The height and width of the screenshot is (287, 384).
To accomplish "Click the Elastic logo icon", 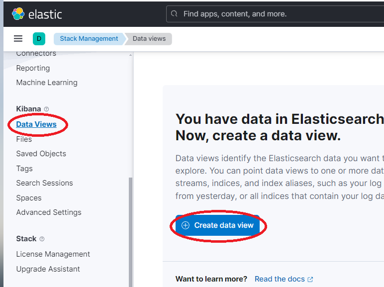I will (18, 14).
